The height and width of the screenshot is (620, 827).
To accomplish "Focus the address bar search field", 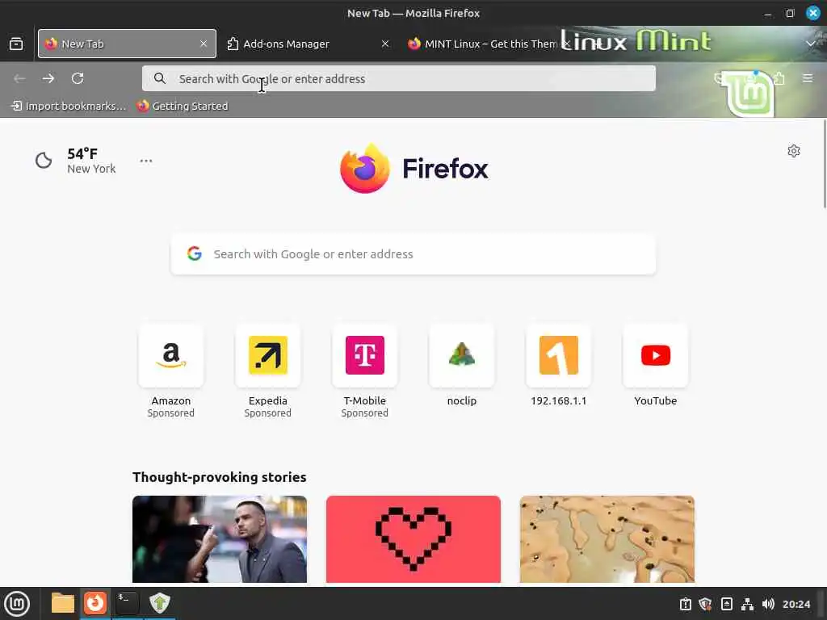I will coord(399,78).
